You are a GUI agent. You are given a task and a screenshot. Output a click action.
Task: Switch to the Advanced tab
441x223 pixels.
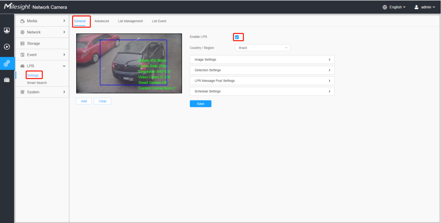coord(102,21)
